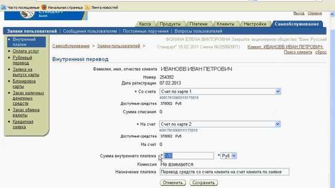Open Начальная страница bookmark
Image resolution: width=335 pixels, height=188 pixels.
click(62, 7)
